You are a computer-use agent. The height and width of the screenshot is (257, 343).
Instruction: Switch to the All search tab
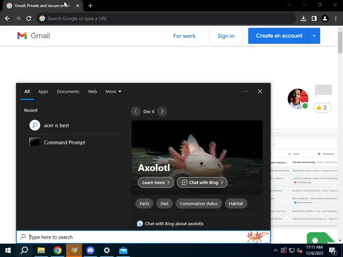27,92
